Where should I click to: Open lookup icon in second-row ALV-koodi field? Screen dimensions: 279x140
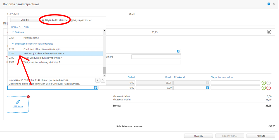pyautogui.click(x=208, y=88)
